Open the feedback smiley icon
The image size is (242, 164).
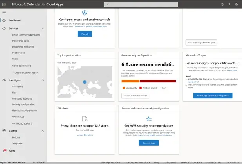click(222, 4)
